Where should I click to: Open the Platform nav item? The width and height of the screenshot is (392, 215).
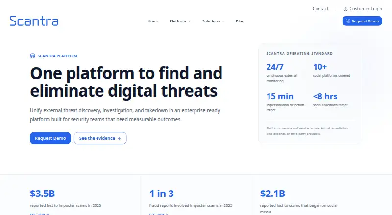pos(178,21)
